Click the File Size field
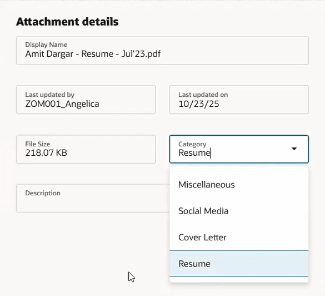Screen dimensions: 325x296 (x=86, y=149)
